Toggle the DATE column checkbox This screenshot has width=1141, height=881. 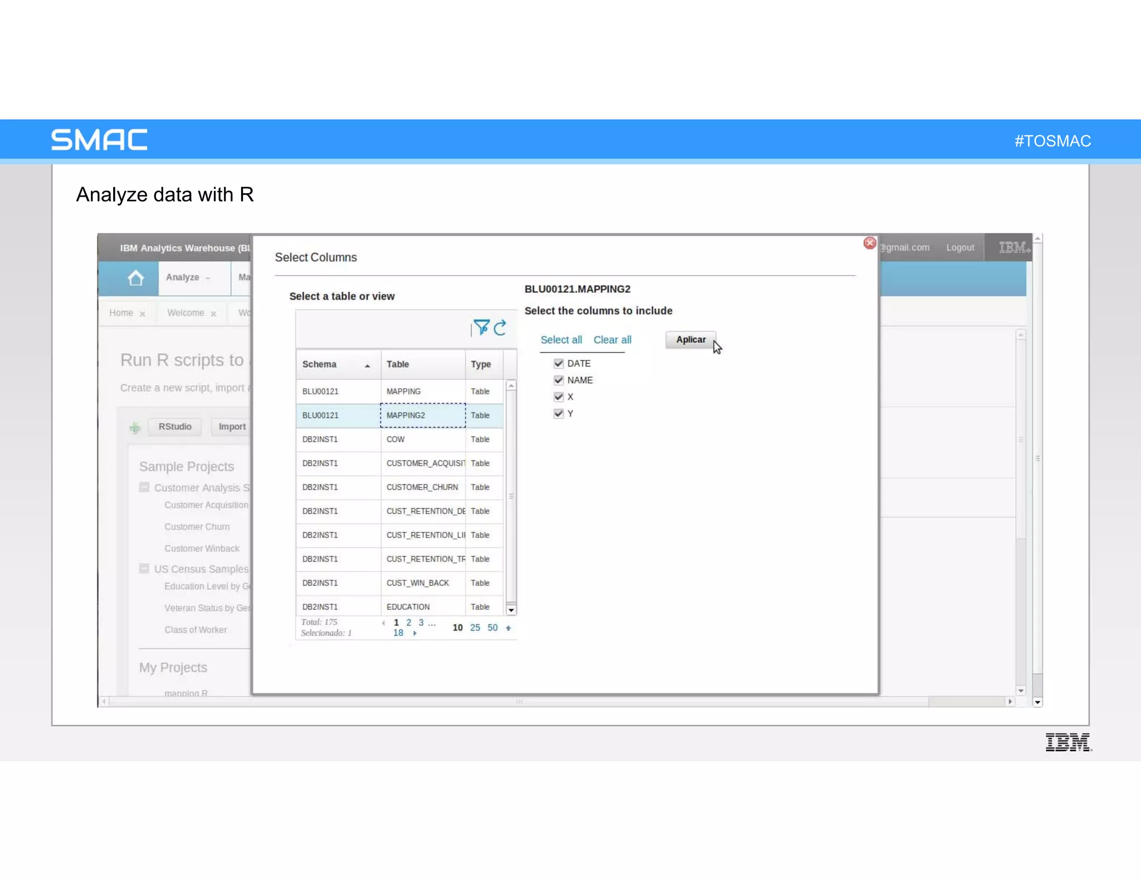tap(558, 364)
